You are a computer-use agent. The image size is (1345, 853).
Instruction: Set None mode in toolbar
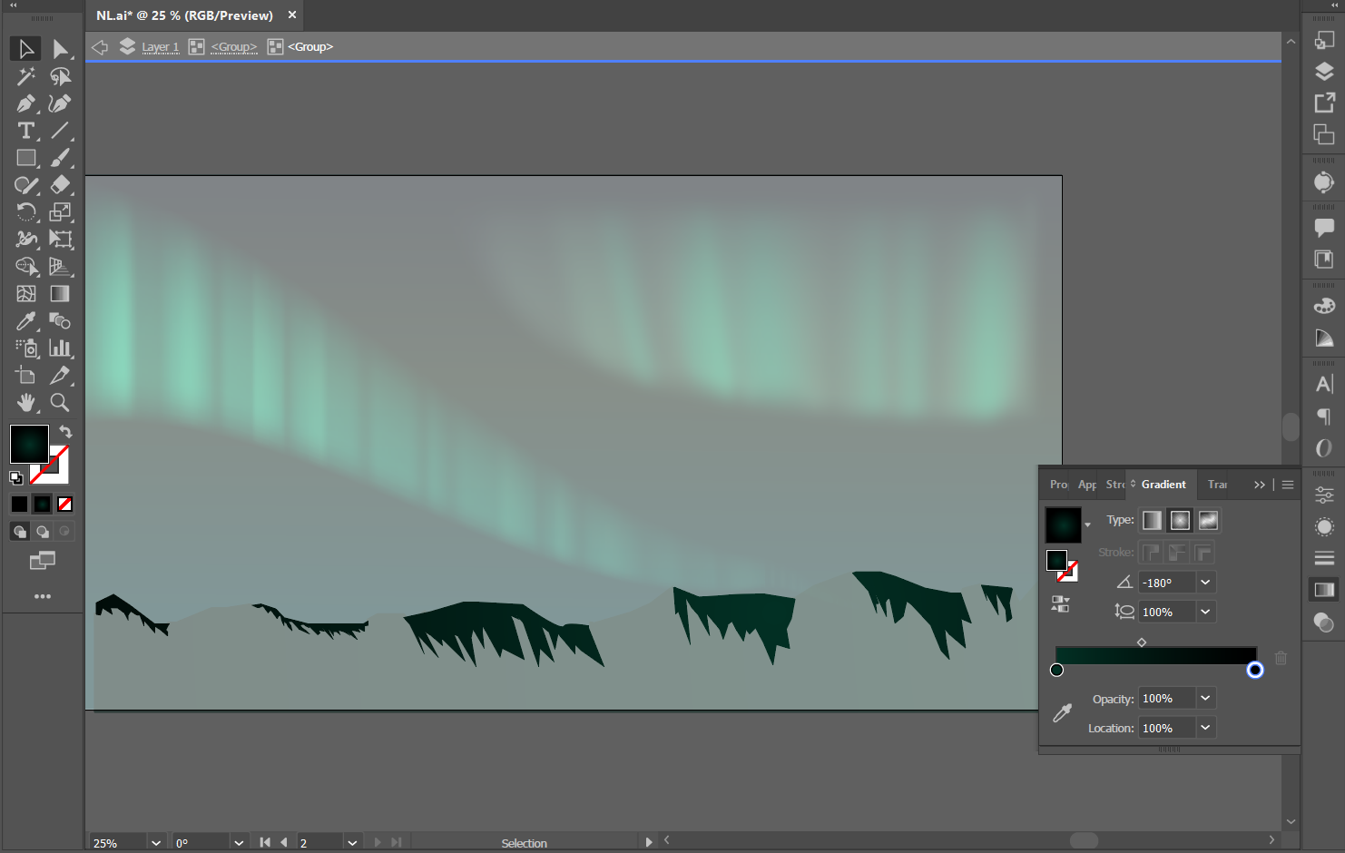(x=65, y=504)
